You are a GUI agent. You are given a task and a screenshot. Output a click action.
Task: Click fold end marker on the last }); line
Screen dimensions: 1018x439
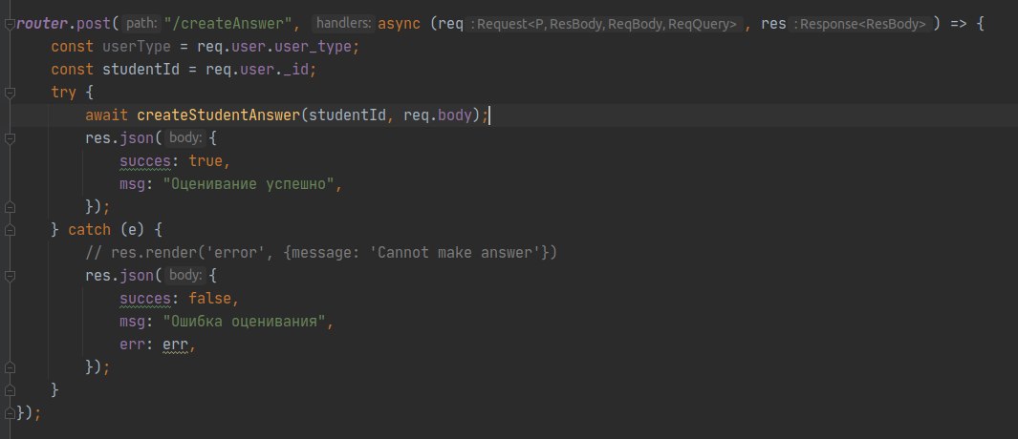tap(10, 412)
